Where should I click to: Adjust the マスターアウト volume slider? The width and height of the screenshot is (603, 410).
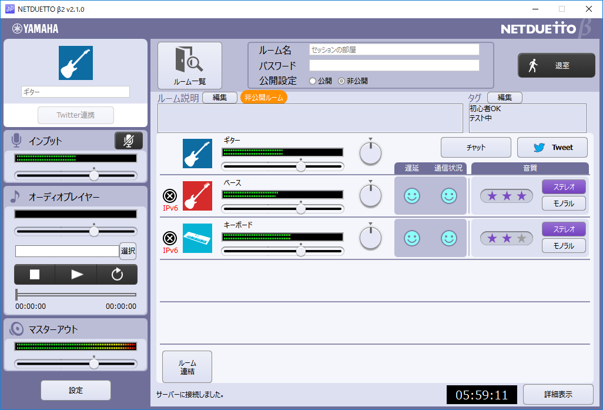pos(76,364)
